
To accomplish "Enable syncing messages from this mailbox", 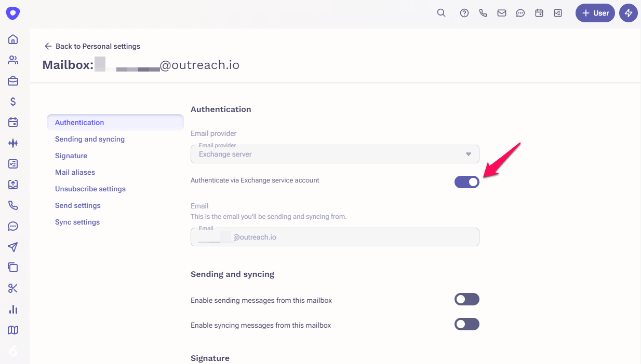I will point(467,324).
